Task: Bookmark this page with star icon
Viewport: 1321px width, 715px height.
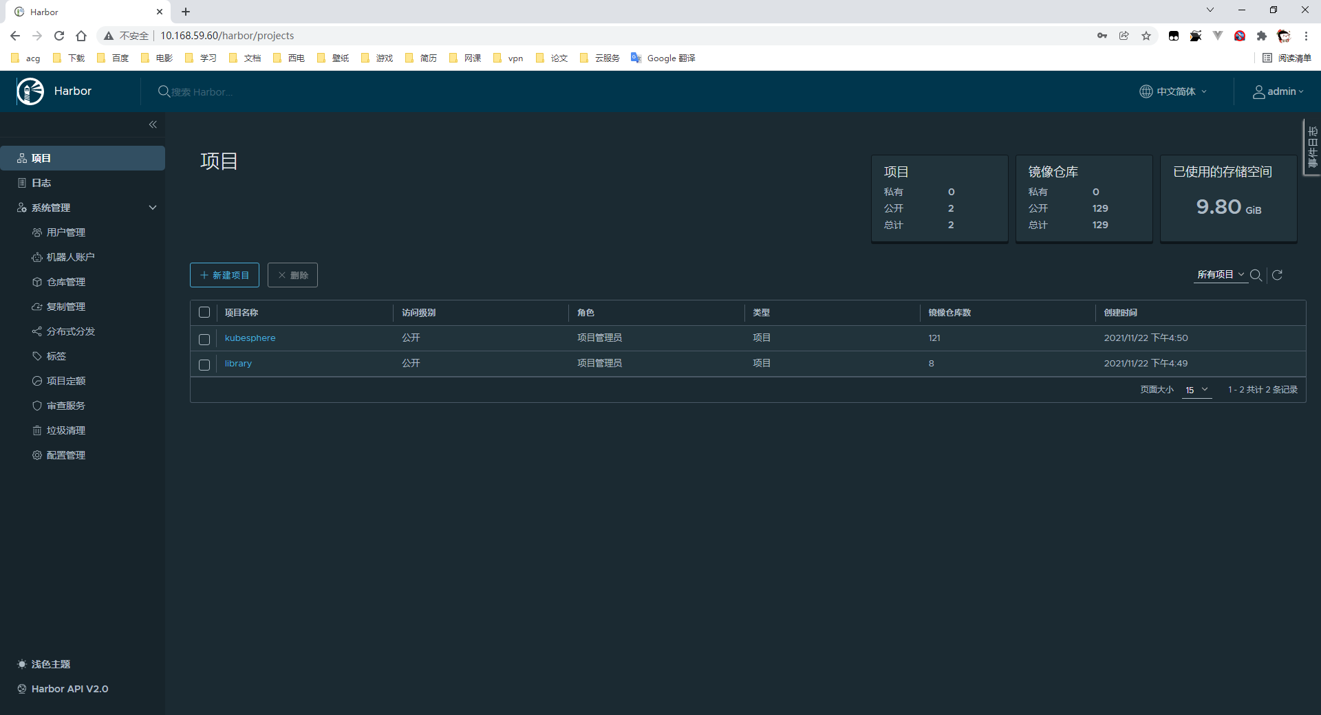Action: pos(1146,36)
